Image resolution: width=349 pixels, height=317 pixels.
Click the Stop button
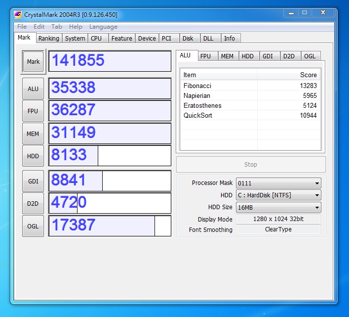(x=251, y=165)
